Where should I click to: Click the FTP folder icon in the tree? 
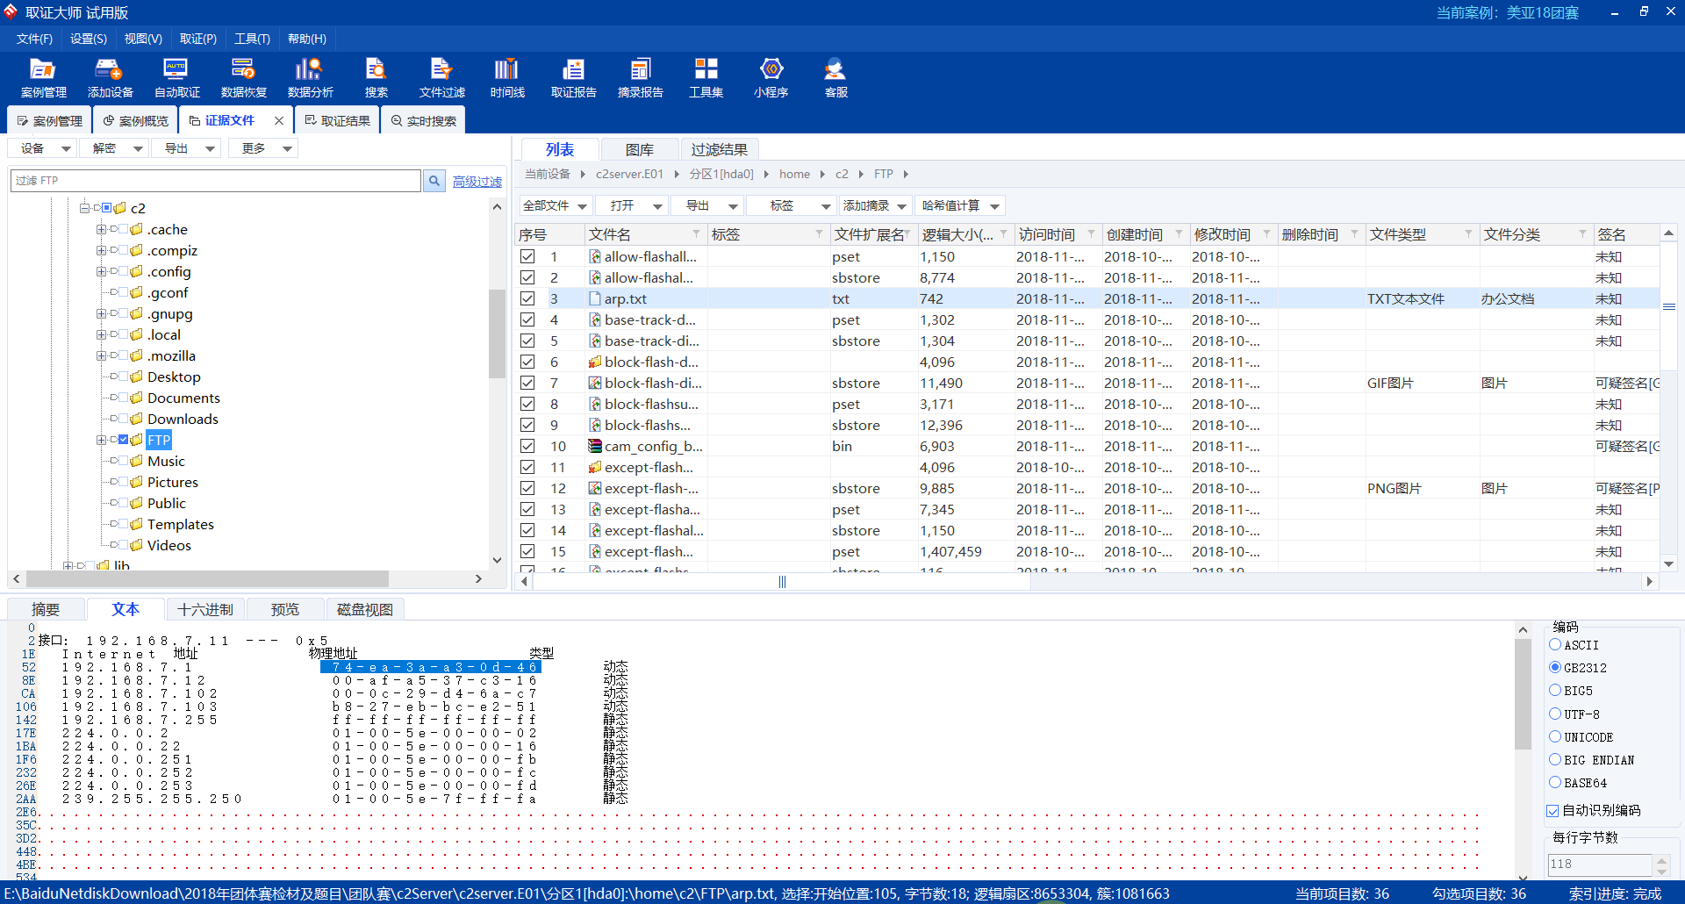136,440
